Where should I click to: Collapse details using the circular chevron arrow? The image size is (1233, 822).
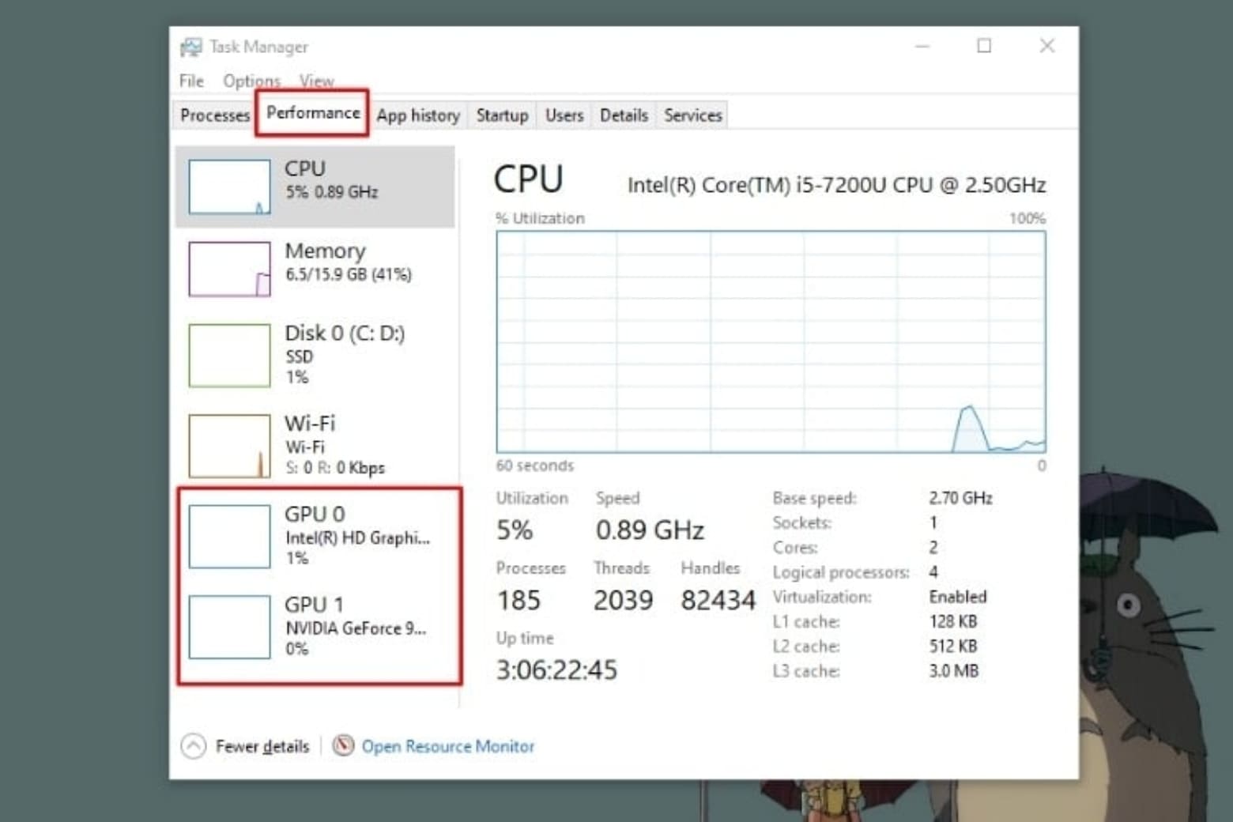192,745
